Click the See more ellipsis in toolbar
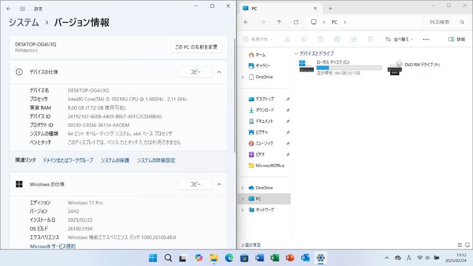Image resolution: width=473 pixels, height=266 pixels. 426,39
